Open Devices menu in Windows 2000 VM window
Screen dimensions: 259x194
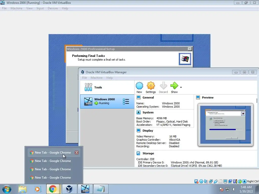[53, 8]
